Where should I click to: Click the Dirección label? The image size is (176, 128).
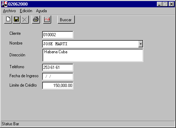(x=17, y=55)
